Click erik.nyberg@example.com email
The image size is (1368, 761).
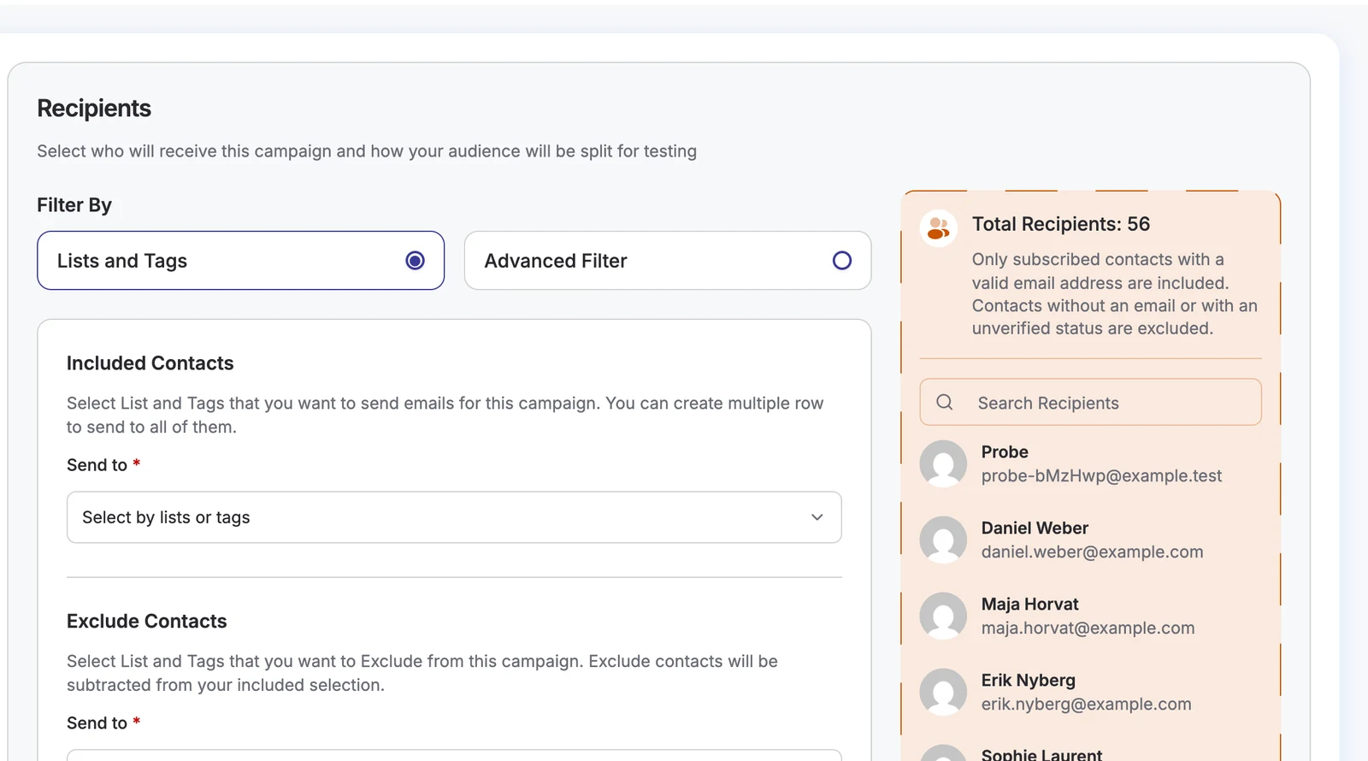(x=1086, y=705)
